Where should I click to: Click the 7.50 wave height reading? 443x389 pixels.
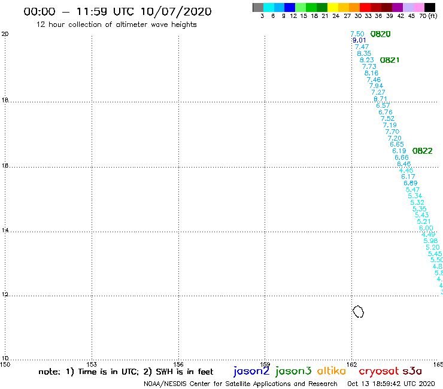357,34
